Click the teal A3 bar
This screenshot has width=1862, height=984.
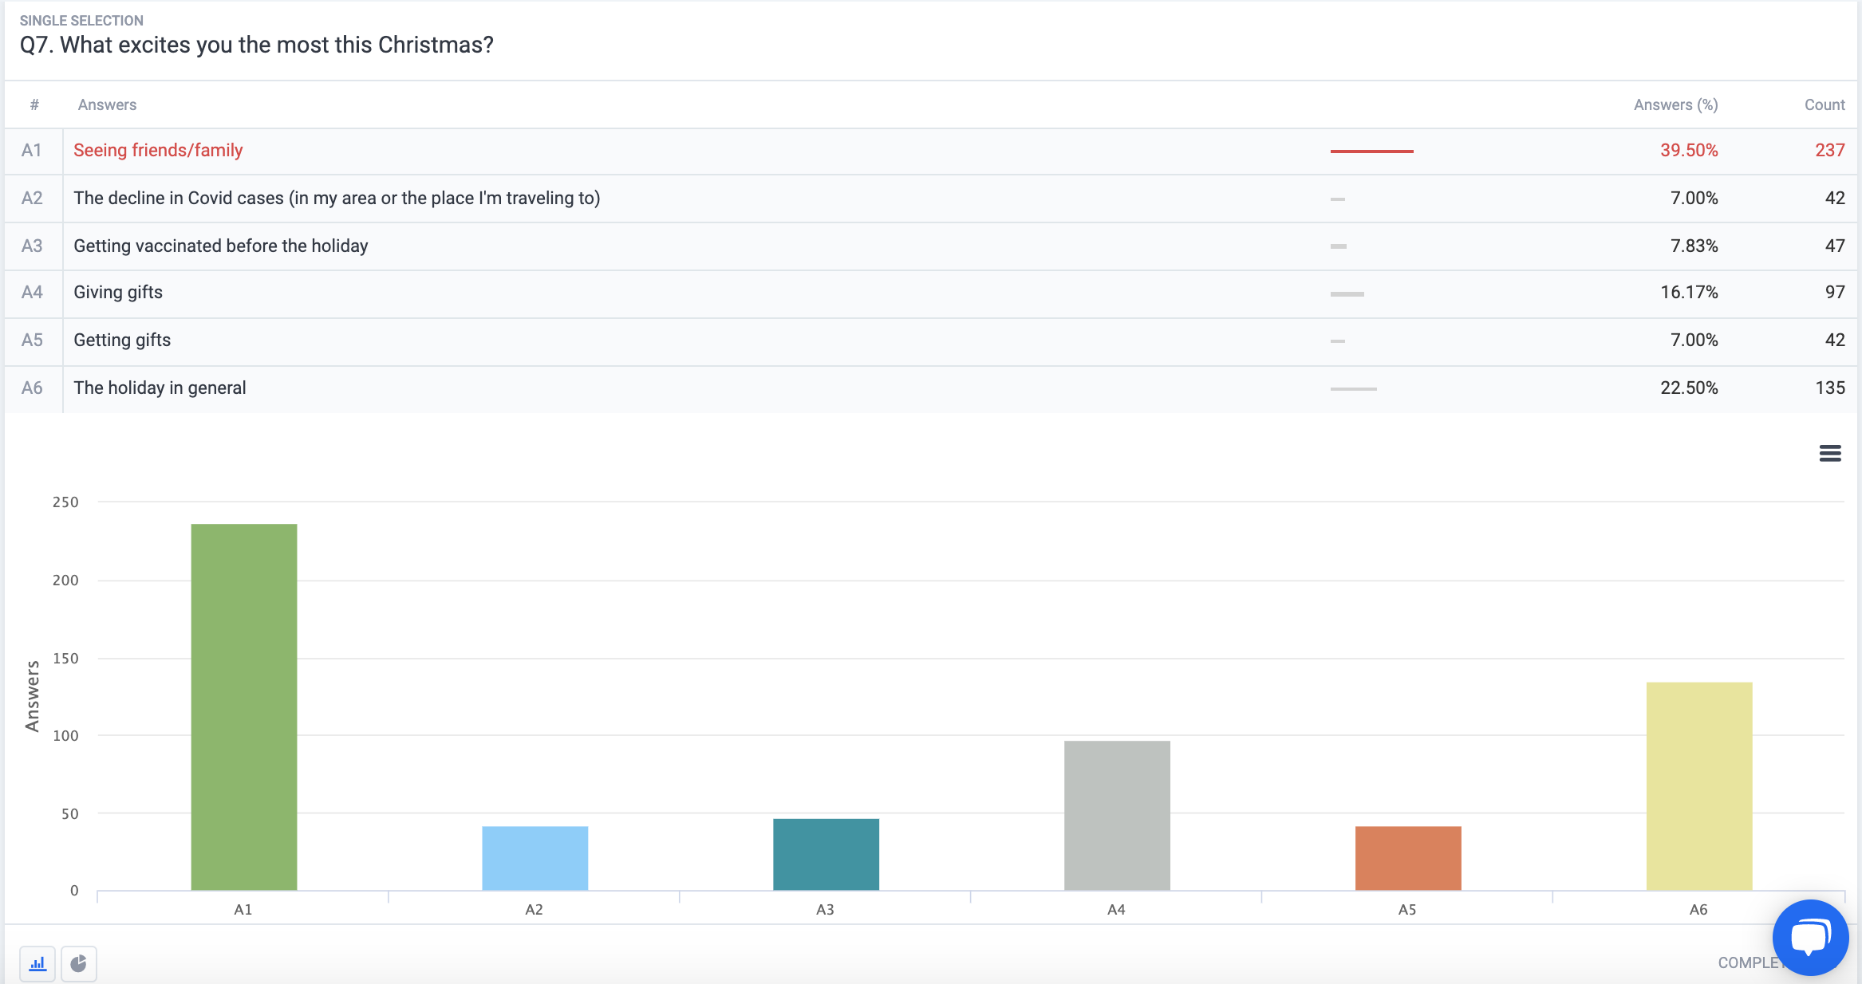pos(826,853)
